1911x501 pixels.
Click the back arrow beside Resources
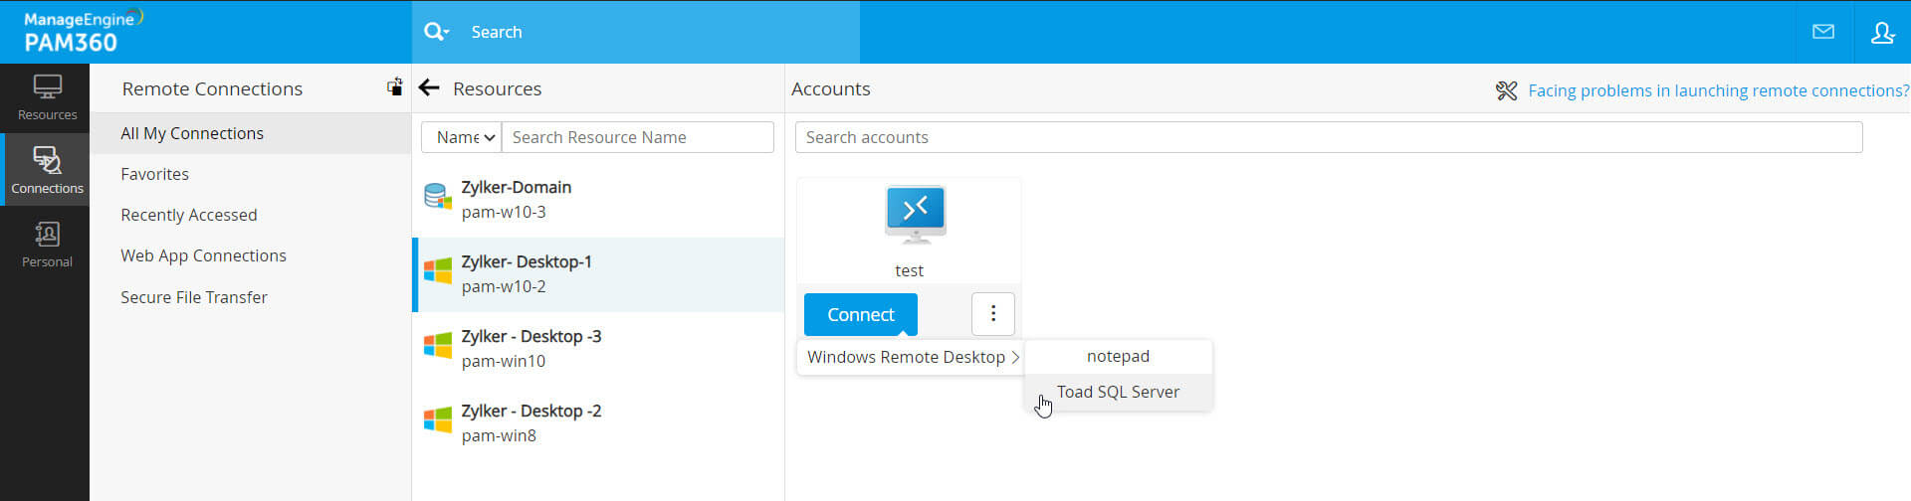429,88
